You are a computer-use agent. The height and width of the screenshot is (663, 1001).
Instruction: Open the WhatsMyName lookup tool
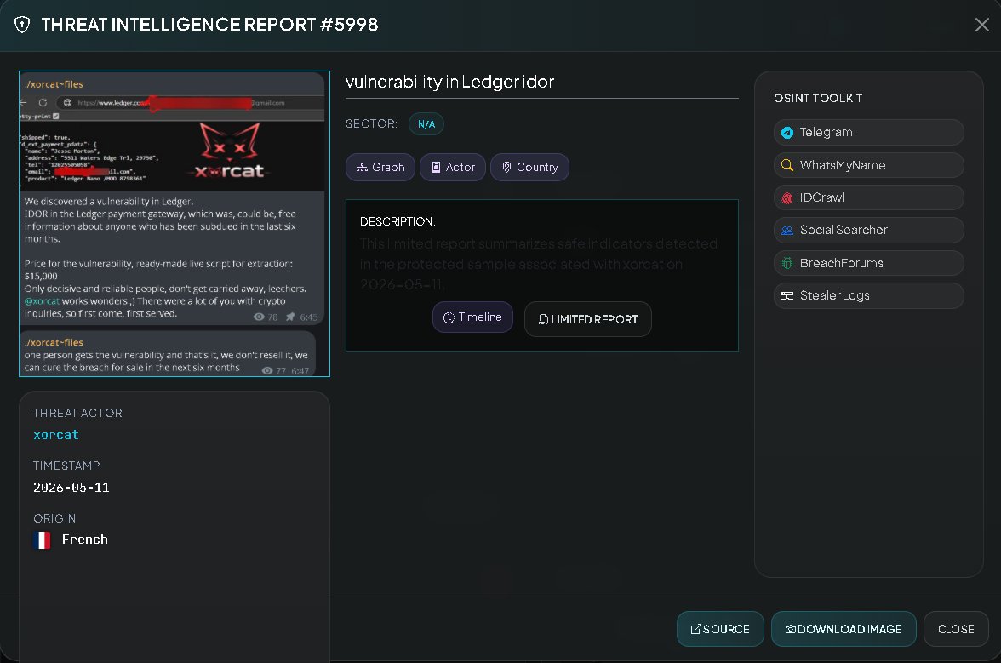[868, 165]
